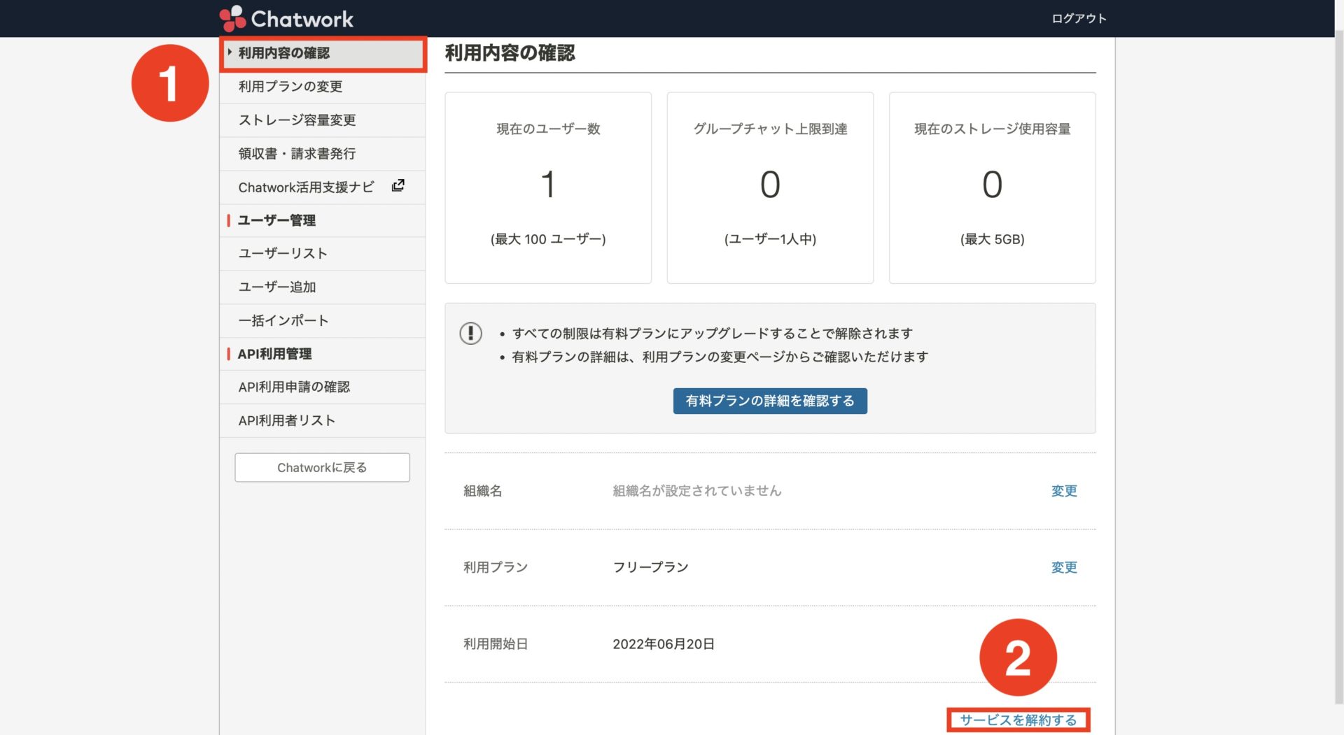The image size is (1344, 735).
Task: Click the ユーザー管理 section header
Action: click(323, 220)
